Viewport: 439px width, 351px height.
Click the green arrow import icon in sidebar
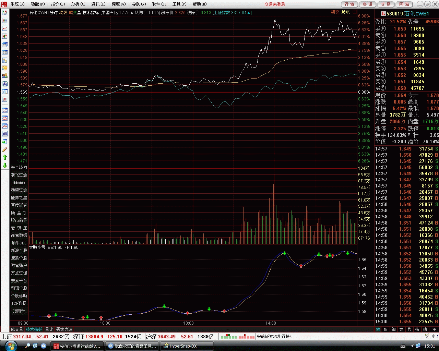[4, 142]
